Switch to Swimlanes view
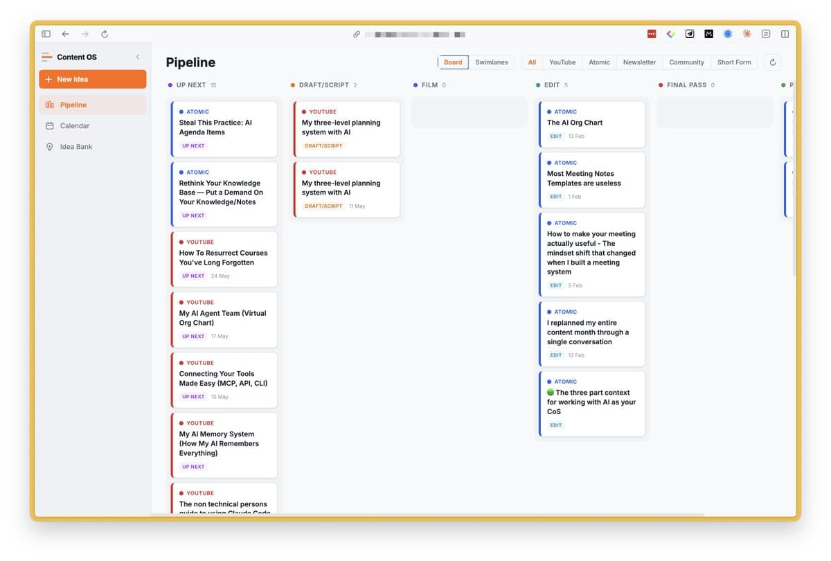Viewport: 831px width, 561px height. [x=492, y=62]
